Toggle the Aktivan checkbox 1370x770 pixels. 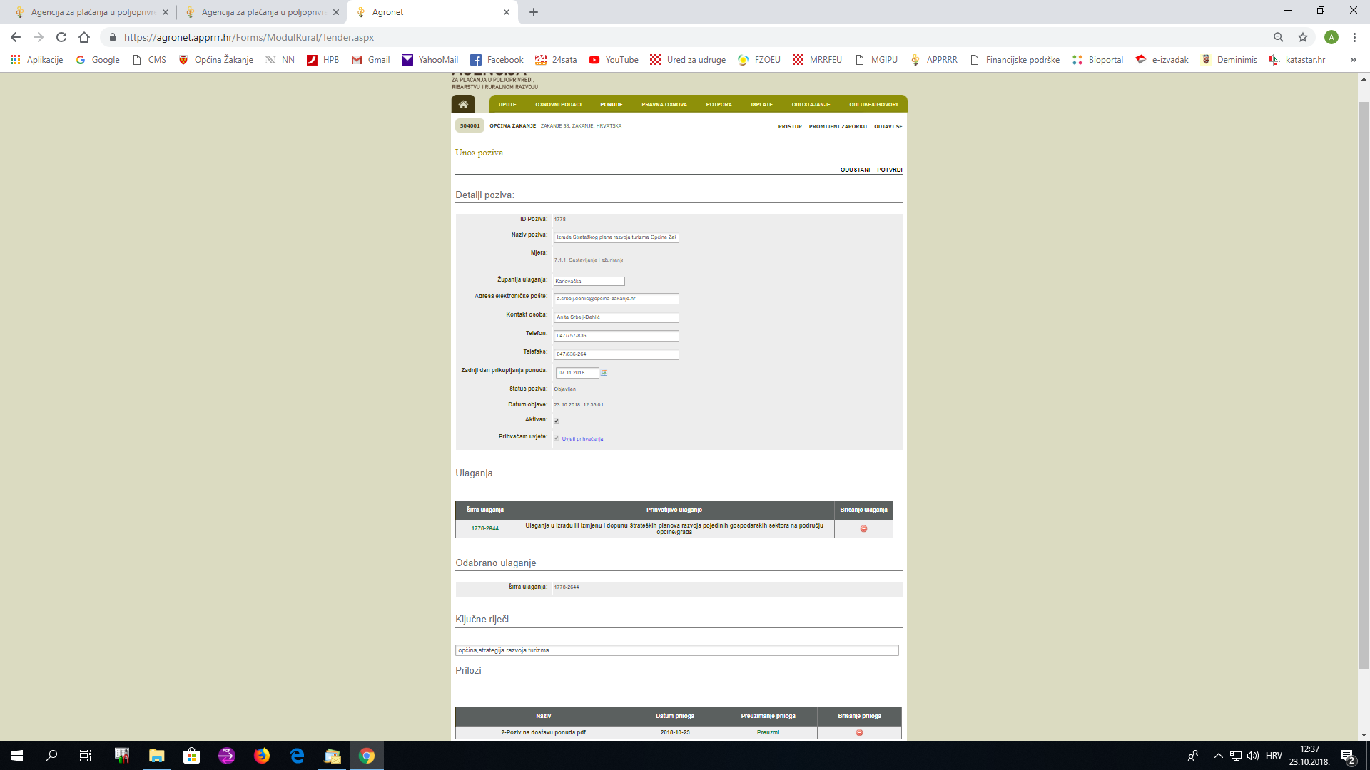[x=557, y=421]
